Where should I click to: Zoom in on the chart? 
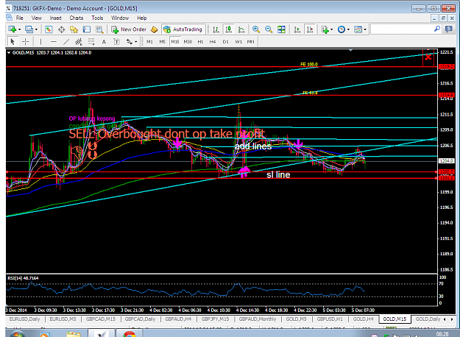click(x=256, y=29)
